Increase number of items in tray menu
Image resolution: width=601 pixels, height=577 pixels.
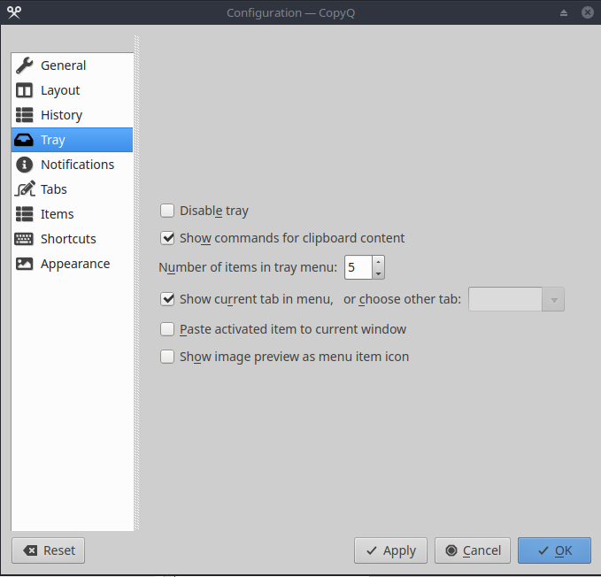click(x=379, y=262)
